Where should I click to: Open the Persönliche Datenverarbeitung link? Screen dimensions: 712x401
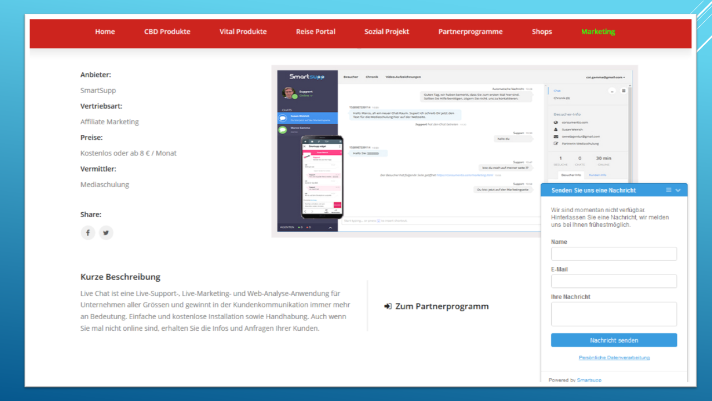(614, 358)
